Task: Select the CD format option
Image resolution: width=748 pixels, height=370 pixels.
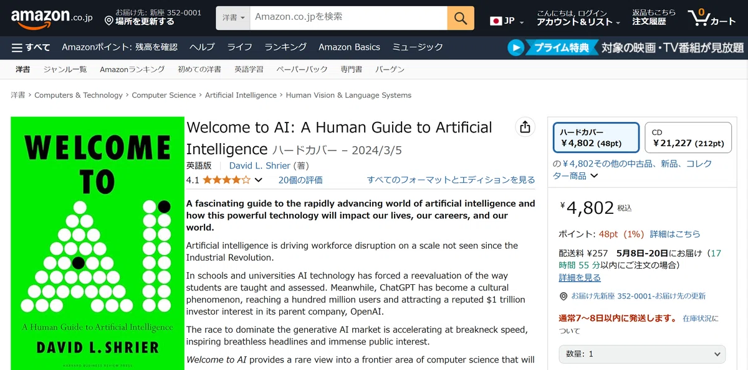Action: click(688, 137)
